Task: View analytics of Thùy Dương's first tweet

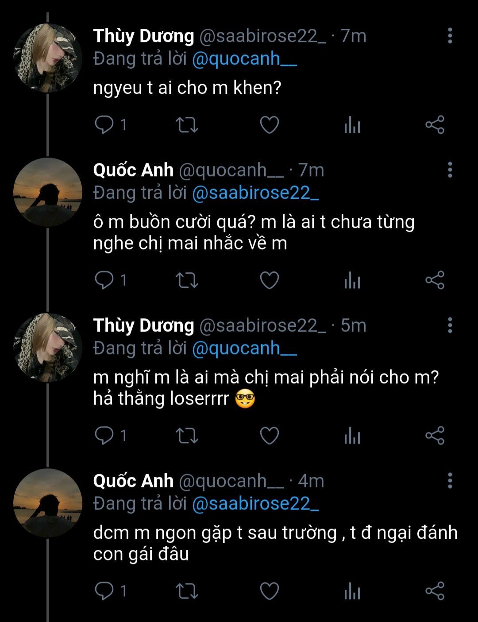Action: [x=352, y=125]
